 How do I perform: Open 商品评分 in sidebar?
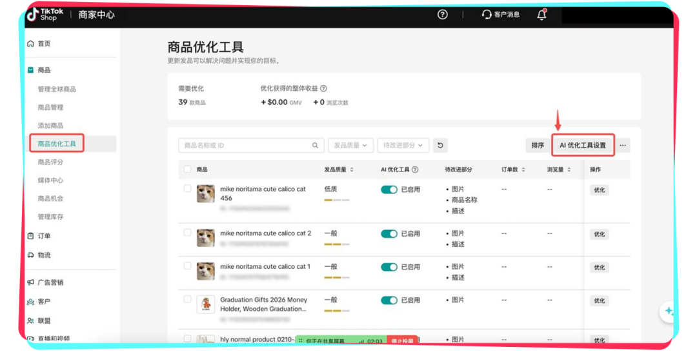coord(50,162)
